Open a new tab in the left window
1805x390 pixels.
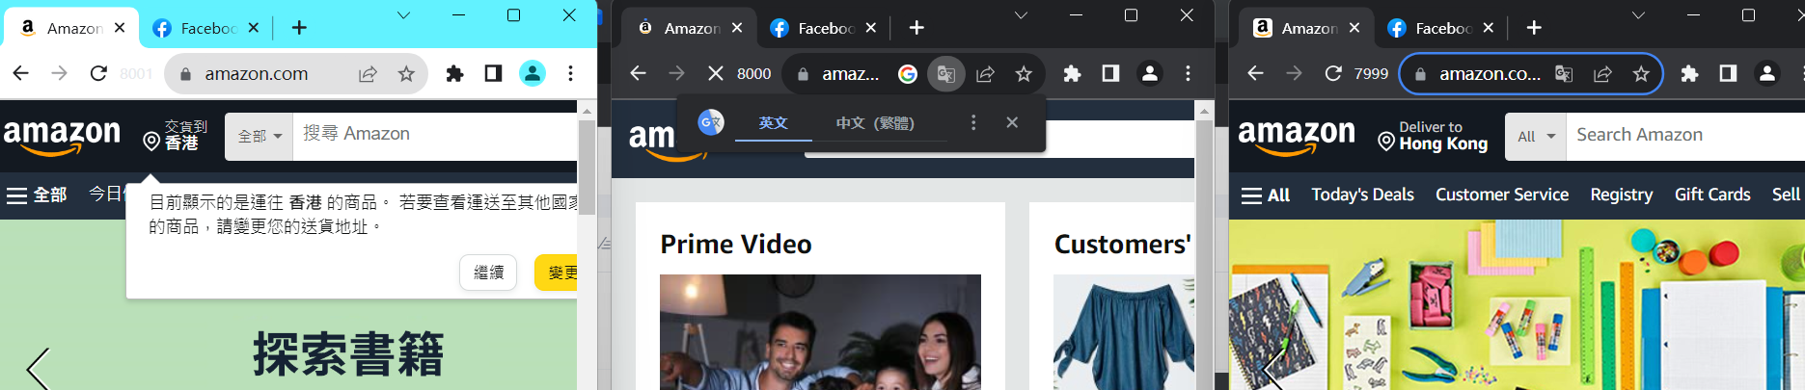point(299,28)
